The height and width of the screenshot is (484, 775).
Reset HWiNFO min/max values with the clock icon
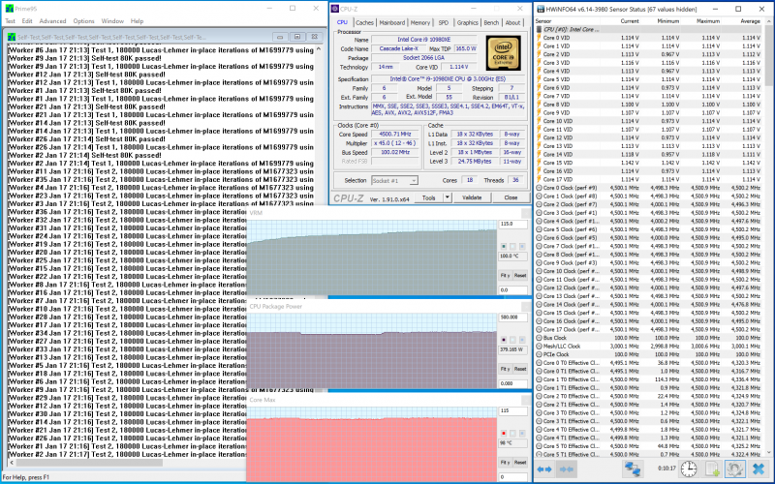point(689,469)
